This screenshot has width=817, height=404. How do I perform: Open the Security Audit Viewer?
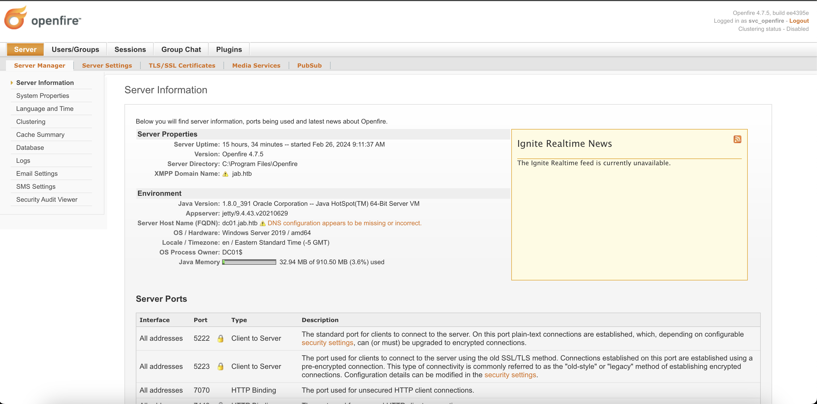click(x=47, y=200)
